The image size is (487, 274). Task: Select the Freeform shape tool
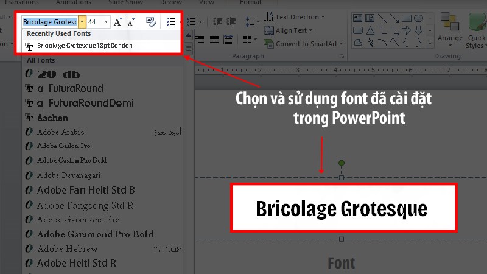tap(358, 42)
